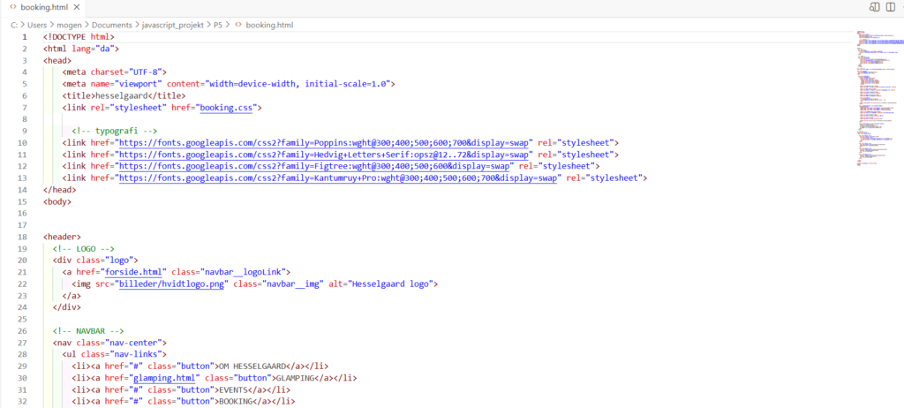Open the mogen breadcrumb segment

point(69,26)
